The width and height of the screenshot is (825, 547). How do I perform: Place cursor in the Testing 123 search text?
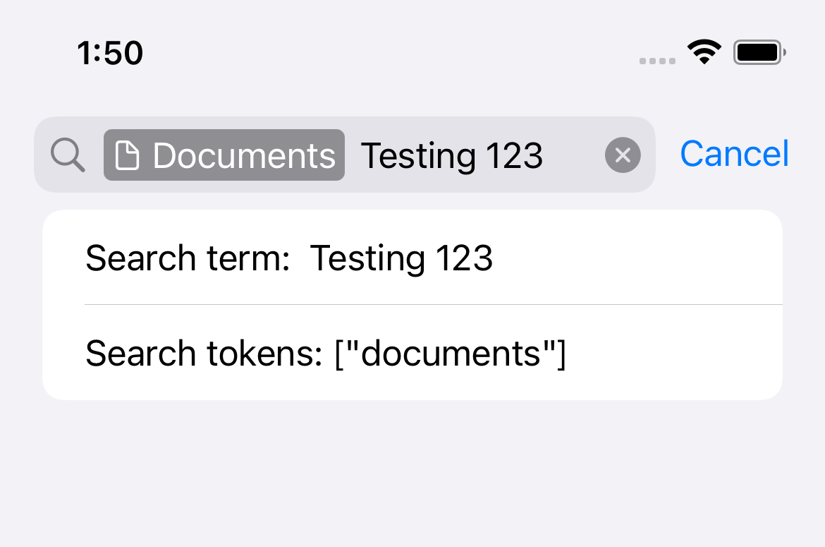[x=451, y=156]
